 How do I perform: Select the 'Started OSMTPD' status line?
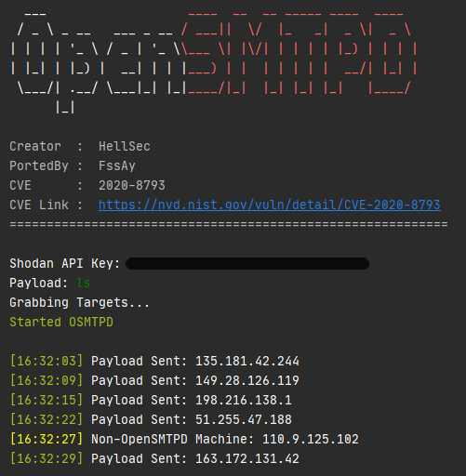(x=61, y=323)
